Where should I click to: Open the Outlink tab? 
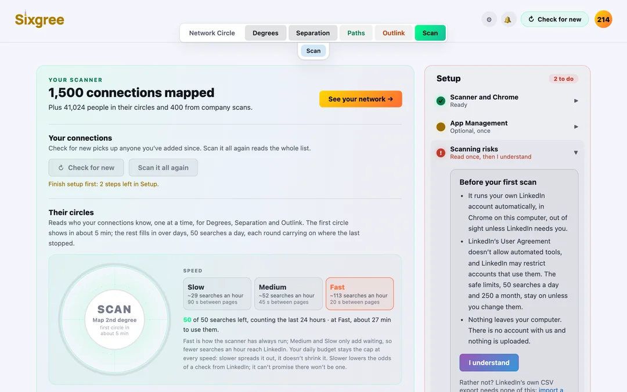[x=394, y=33]
